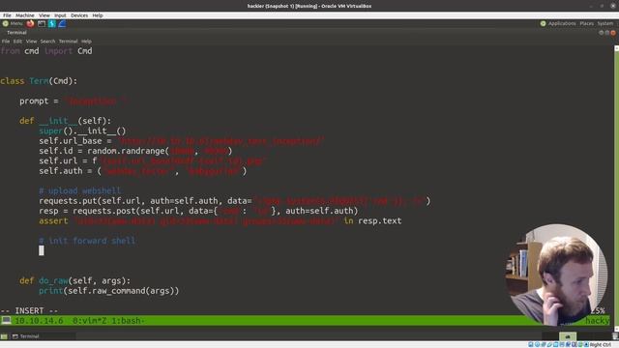Screen dimensions: 619x348
Task: Open the terminal's Terminal menu
Action: tap(68, 41)
